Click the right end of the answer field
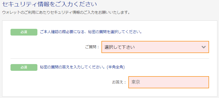The image size is (219, 98). [x=205, y=82]
